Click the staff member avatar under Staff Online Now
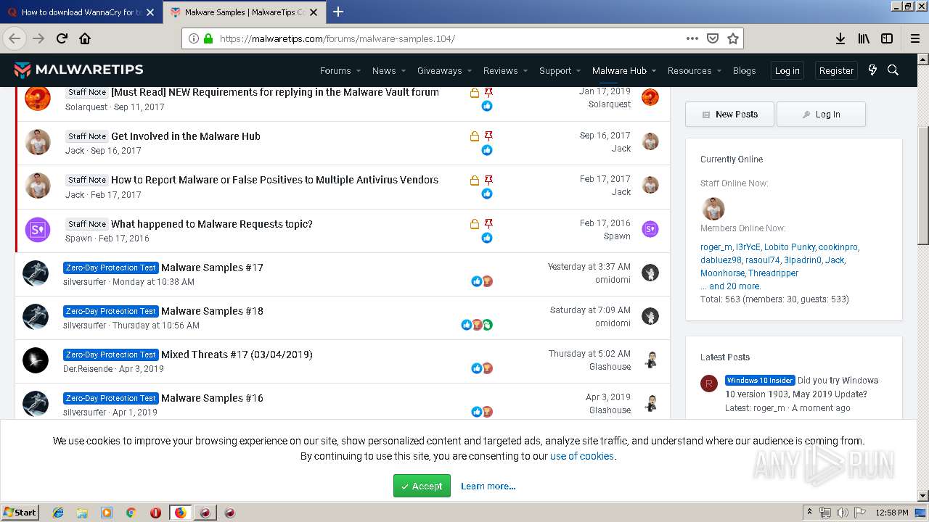Image resolution: width=929 pixels, height=522 pixels. tap(713, 209)
